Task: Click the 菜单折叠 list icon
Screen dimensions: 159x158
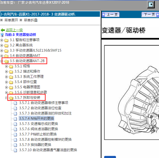Action: (21, 20)
